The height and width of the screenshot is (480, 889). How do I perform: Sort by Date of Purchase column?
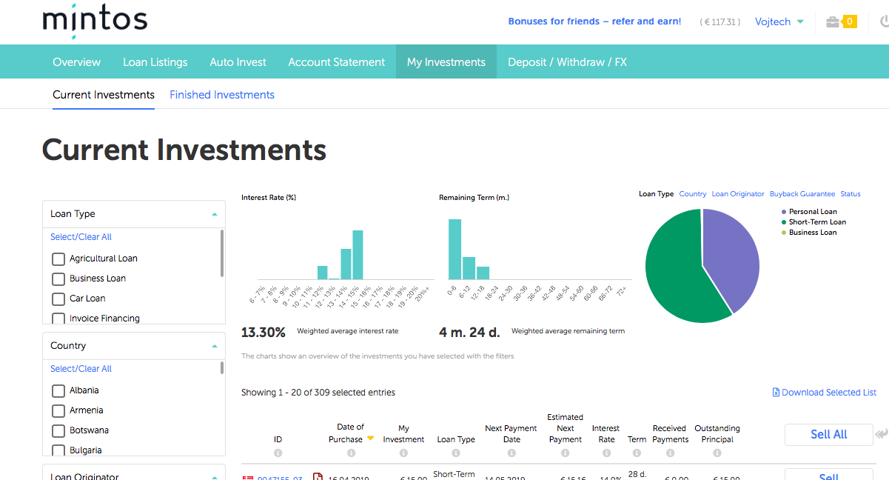click(350, 433)
